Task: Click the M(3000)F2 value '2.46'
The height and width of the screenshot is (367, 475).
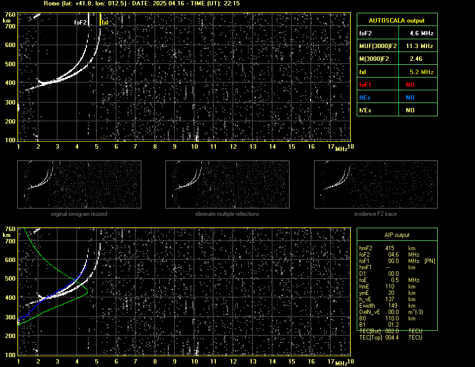Action: [416, 59]
